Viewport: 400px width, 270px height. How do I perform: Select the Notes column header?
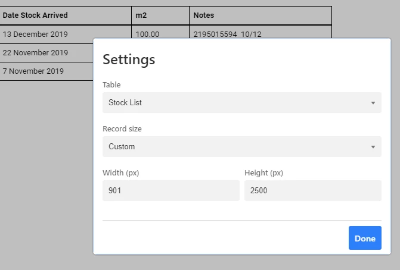pyautogui.click(x=261, y=15)
